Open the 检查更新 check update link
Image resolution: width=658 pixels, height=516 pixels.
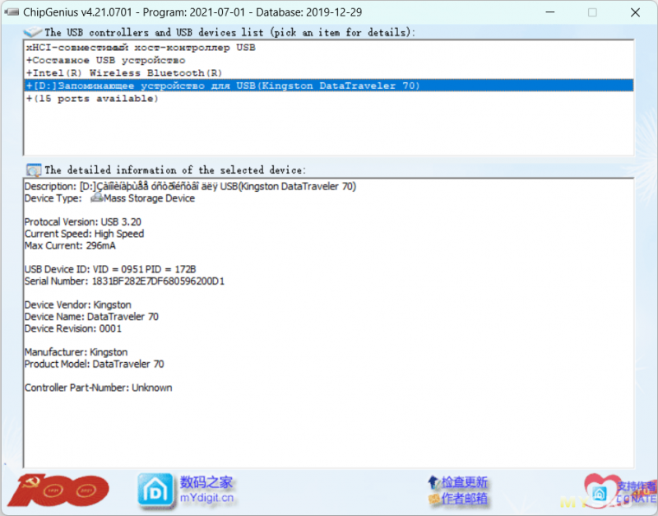(465, 482)
